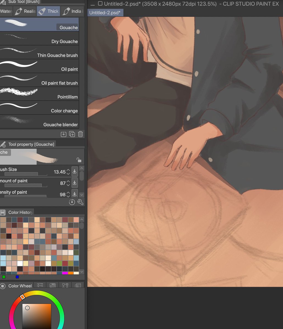Adjust the Brush Size slider
Image resolution: width=283 pixels, height=329 pixels.
26,174
